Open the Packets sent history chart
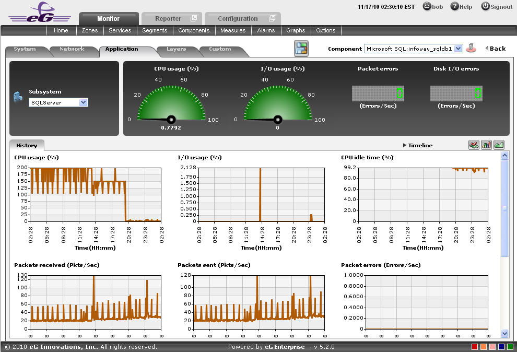This screenshot has height=352, width=517. click(259, 302)
